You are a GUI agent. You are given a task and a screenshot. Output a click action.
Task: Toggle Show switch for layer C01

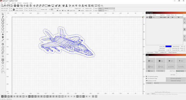(x=172, y=17)
